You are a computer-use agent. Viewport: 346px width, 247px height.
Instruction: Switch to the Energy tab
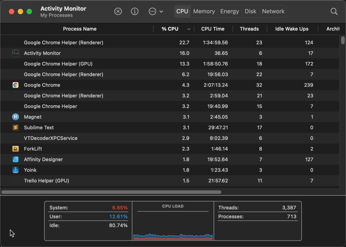pos(229,11)
